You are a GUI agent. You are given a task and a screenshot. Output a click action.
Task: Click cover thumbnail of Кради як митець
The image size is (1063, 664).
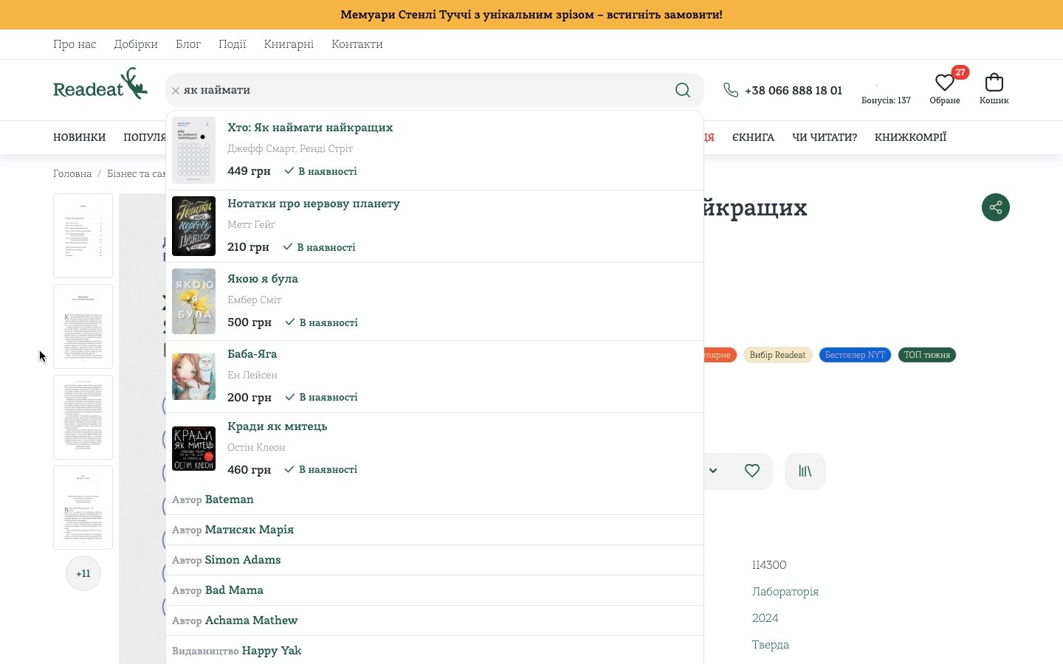193,449
